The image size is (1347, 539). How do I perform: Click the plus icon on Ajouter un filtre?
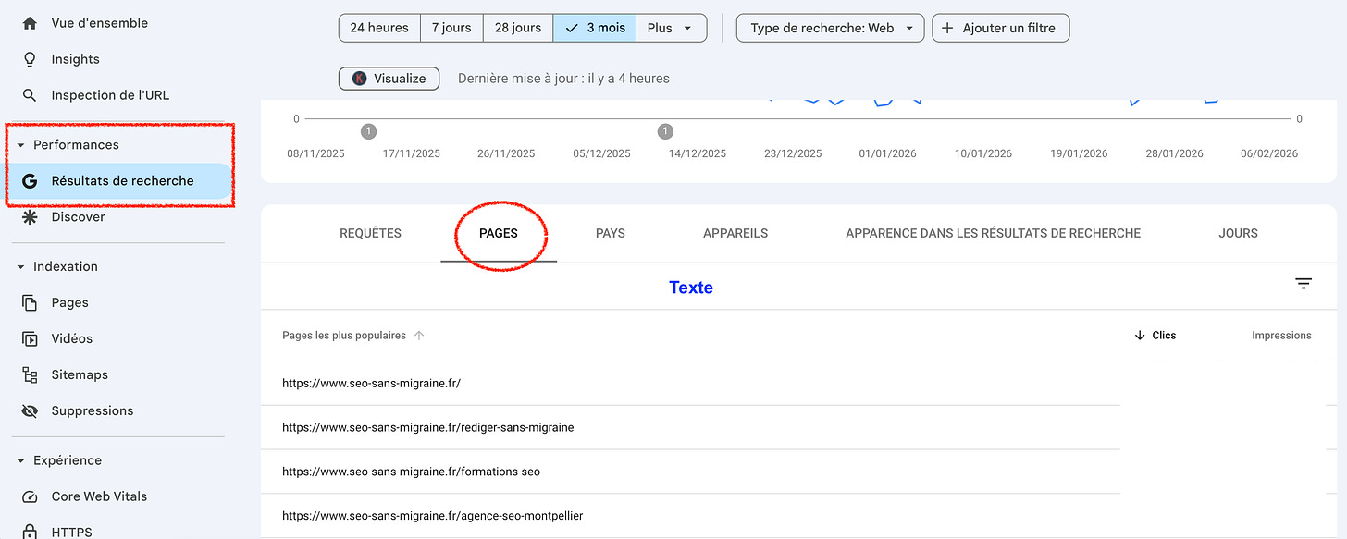tap(947, 28)
